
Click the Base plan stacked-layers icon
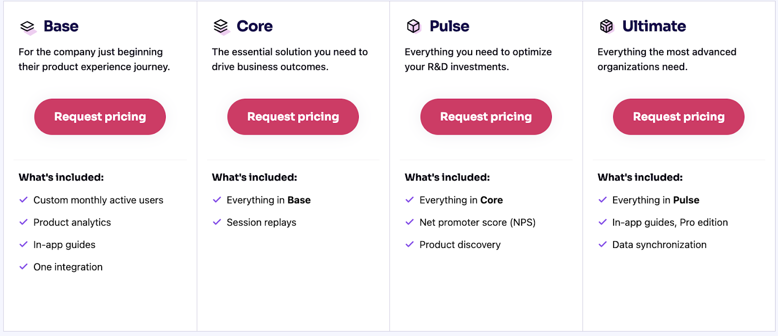[28, 27]
